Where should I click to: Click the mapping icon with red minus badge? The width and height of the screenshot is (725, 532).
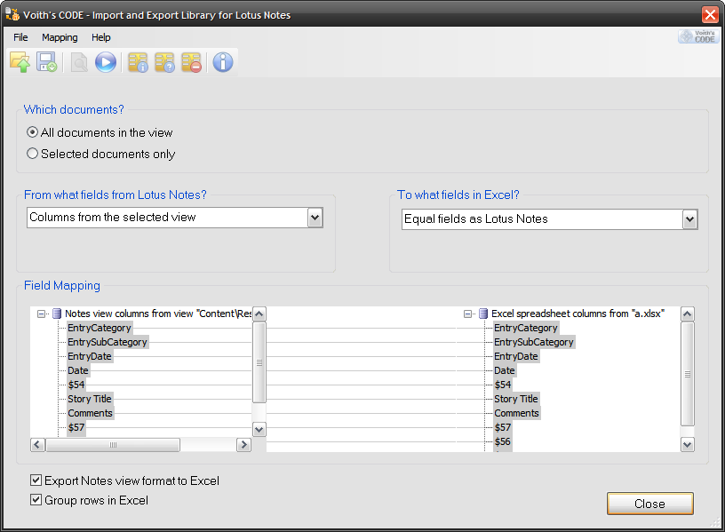pyautogui.click(x=191, y=62)
